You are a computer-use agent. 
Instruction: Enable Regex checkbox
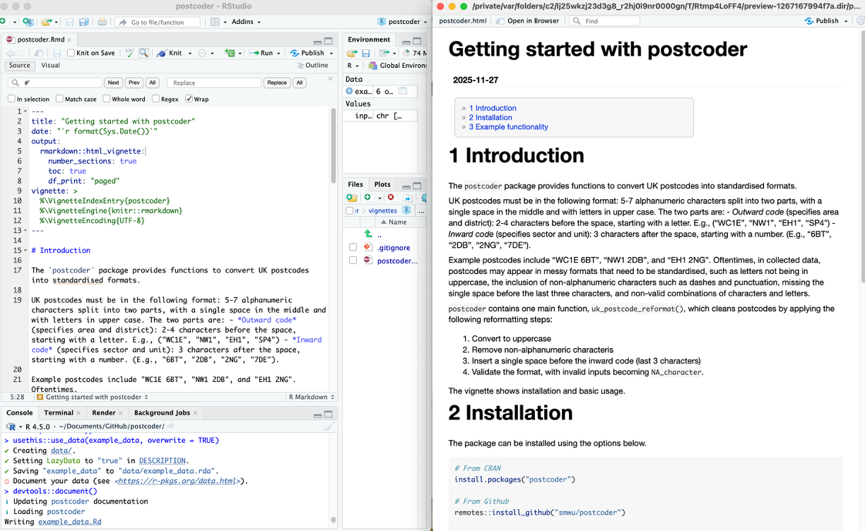[155, 99]
